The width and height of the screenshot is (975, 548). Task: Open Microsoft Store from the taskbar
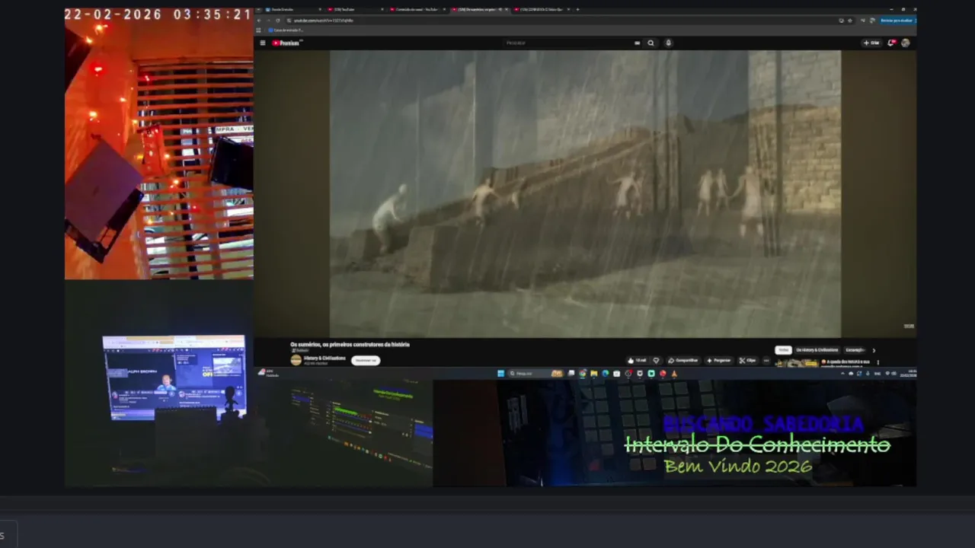(x=617, y=373)
